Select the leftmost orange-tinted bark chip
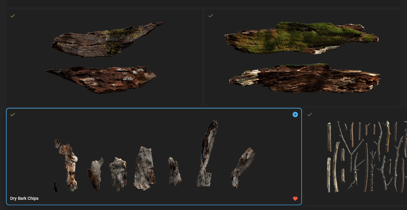Viewport: 407px width, 210px height. (x=67, y=165)
